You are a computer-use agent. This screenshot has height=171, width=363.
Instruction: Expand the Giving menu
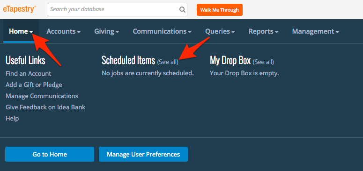(x=107, y=31)
